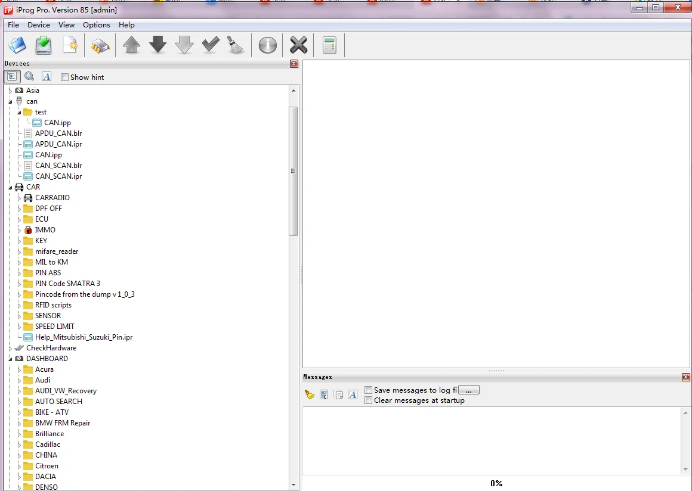
Task: Select the MIL to KM folder
Action: [51, 262]
